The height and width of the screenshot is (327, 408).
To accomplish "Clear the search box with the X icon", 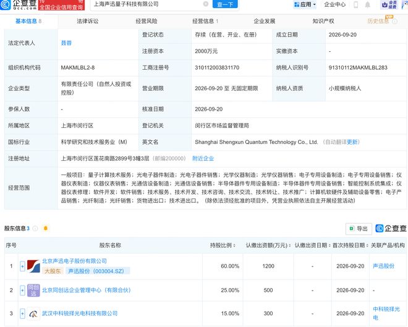I will [x=206, y=4].
